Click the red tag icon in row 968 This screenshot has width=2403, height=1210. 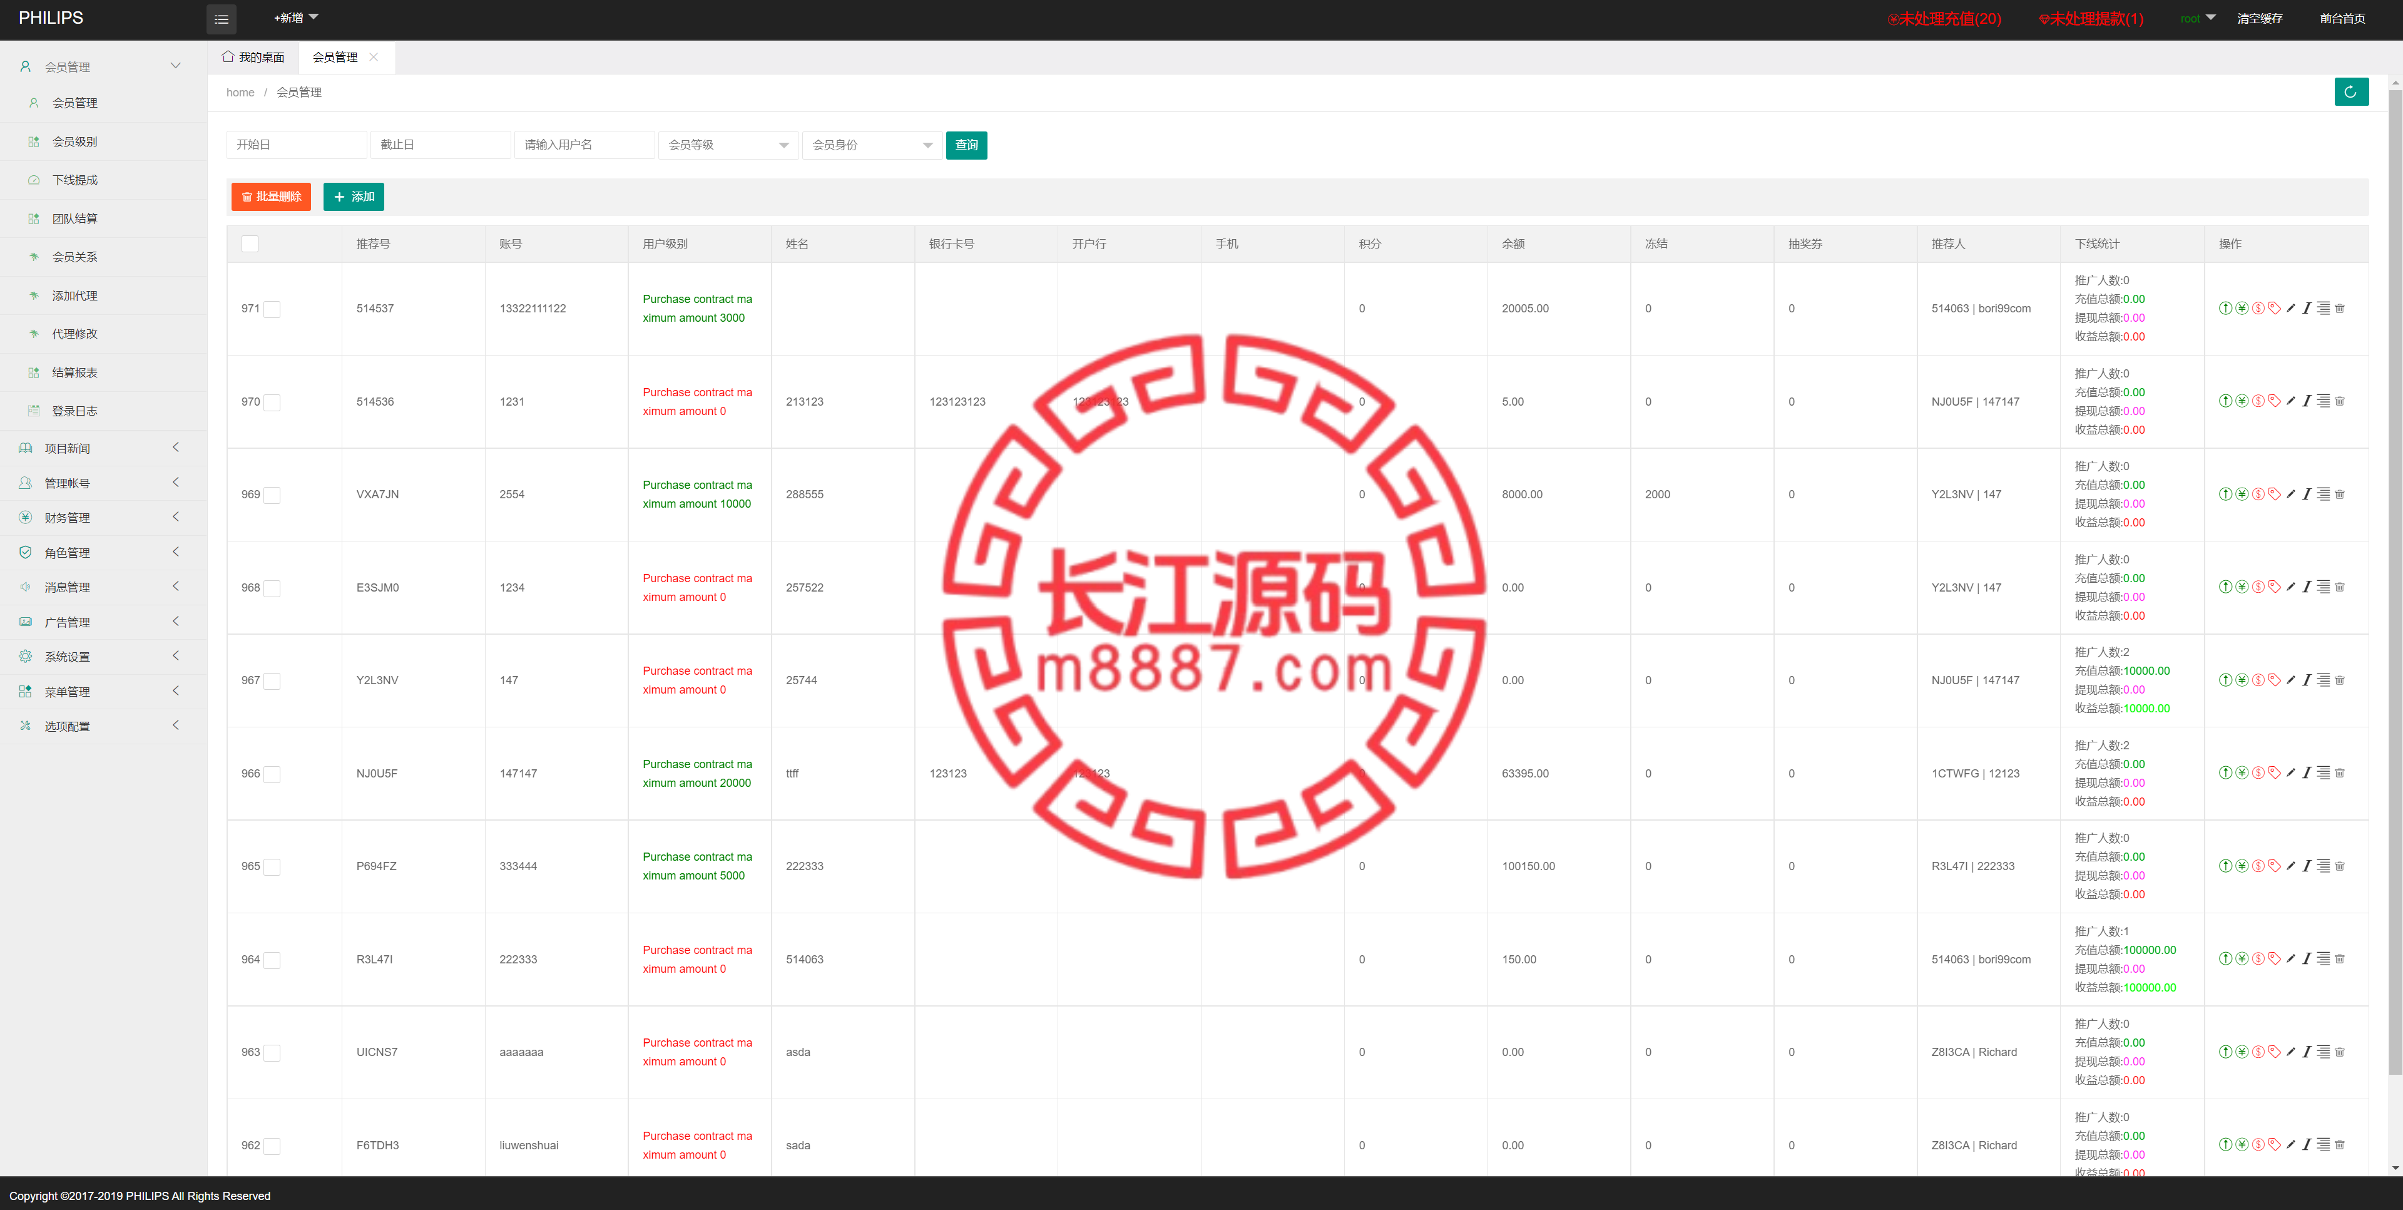[2274, 587]
